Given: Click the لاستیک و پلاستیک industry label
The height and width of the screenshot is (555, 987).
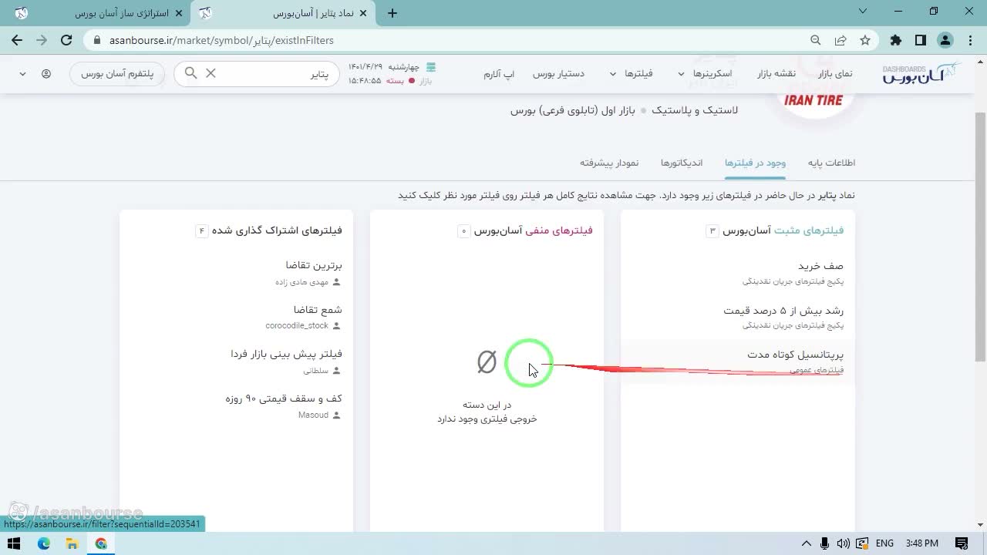Looking at the screenshot, I should (695, 110).
